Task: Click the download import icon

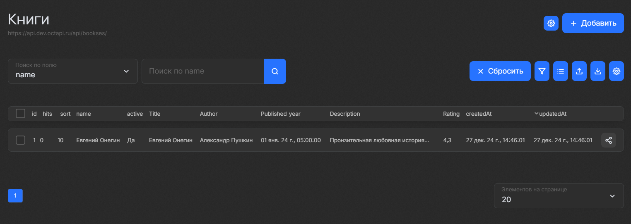Action: pos(597,71)
